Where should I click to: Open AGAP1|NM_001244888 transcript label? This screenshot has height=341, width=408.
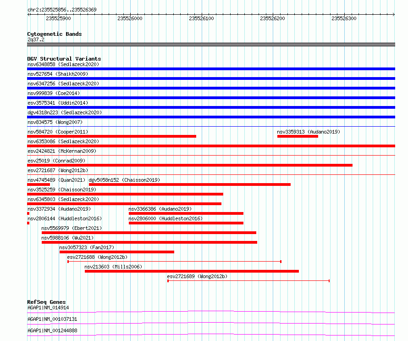(x=52, y=330)
